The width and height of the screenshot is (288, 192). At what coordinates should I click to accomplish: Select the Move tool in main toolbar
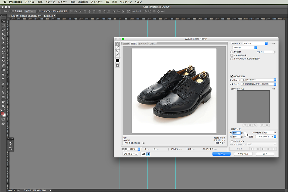(3, 21)
